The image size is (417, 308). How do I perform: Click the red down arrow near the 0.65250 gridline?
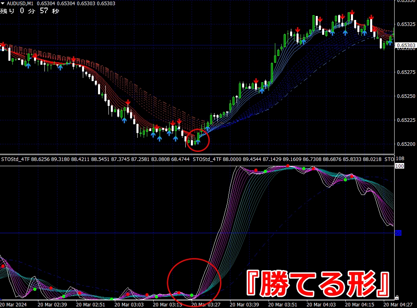(128, 103)
